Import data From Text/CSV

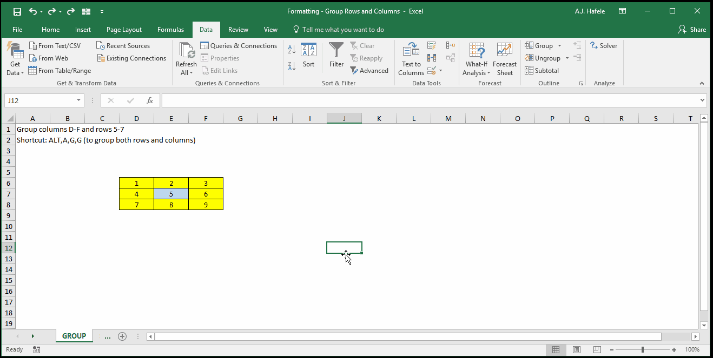click(x=55, y=46)
